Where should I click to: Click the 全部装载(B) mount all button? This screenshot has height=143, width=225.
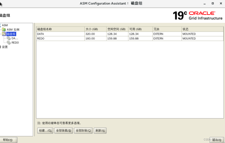[64, 131]
